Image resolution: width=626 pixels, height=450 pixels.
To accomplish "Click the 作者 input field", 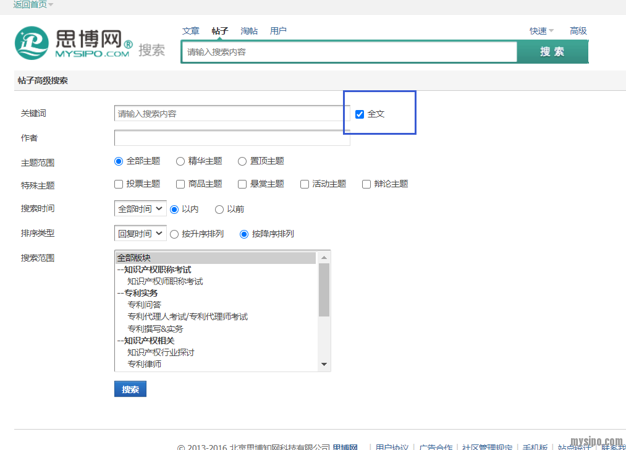I will point(232,138).
